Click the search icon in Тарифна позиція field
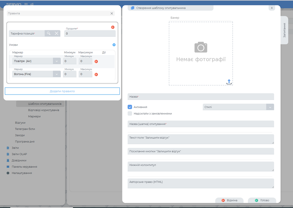Image resolution: width=293 pixels, height=208 pixels. [49, 33]
